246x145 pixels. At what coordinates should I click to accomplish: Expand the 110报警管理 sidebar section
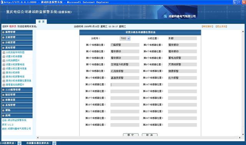coord(17,90)
